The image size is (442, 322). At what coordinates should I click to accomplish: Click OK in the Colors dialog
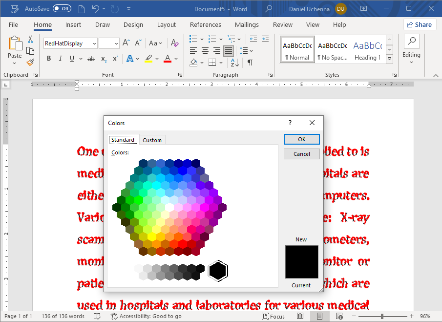[x=301, y=139]
